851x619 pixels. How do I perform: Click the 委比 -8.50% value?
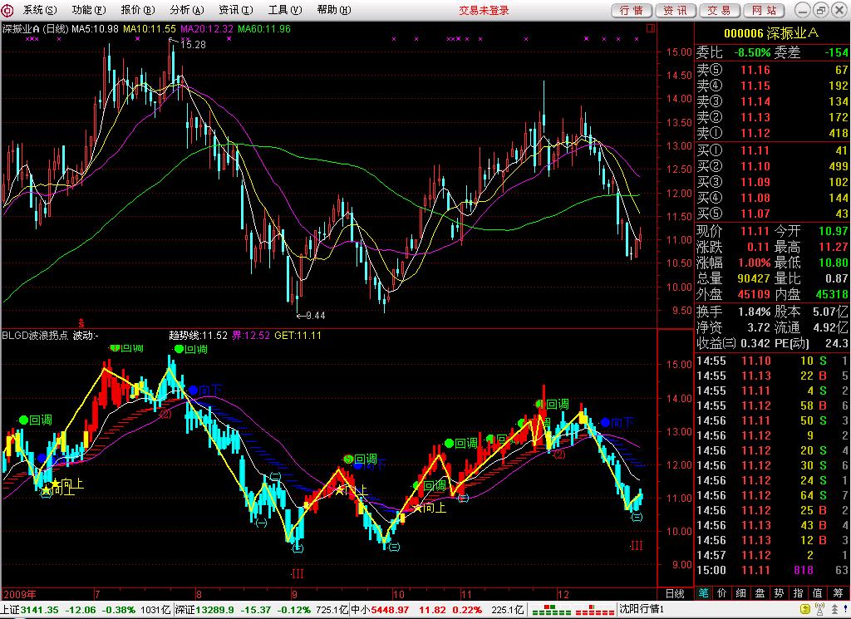point(752,52)
